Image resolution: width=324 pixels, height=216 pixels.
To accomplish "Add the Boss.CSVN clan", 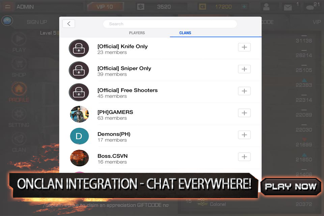I will 244,157.
